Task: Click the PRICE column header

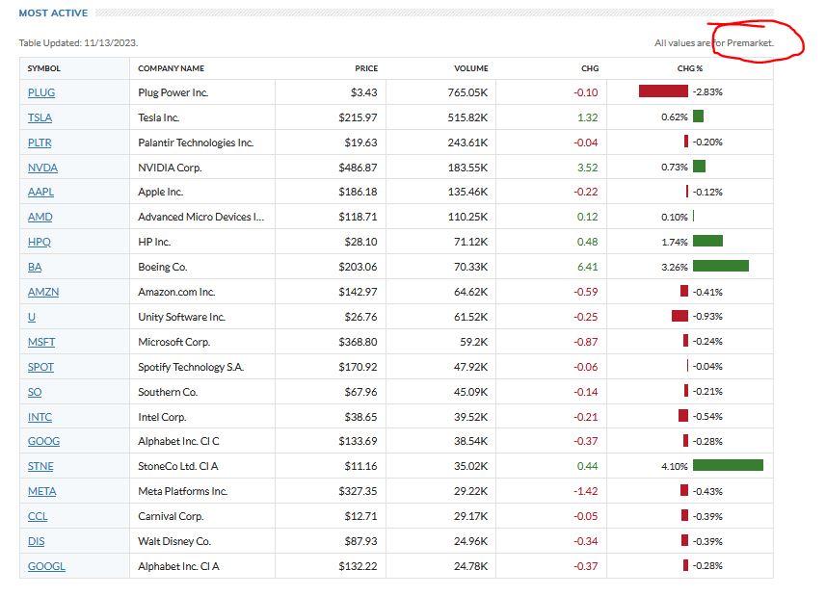Action: tap(366, 68)
